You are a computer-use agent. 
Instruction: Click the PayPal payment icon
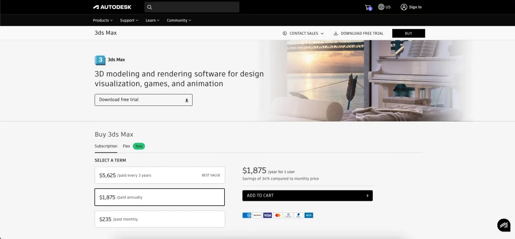(298, 215)
